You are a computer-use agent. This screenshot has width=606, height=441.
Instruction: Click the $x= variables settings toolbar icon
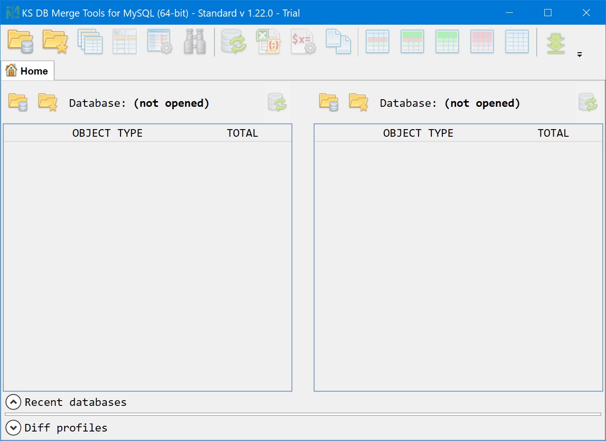coord(304,42)
